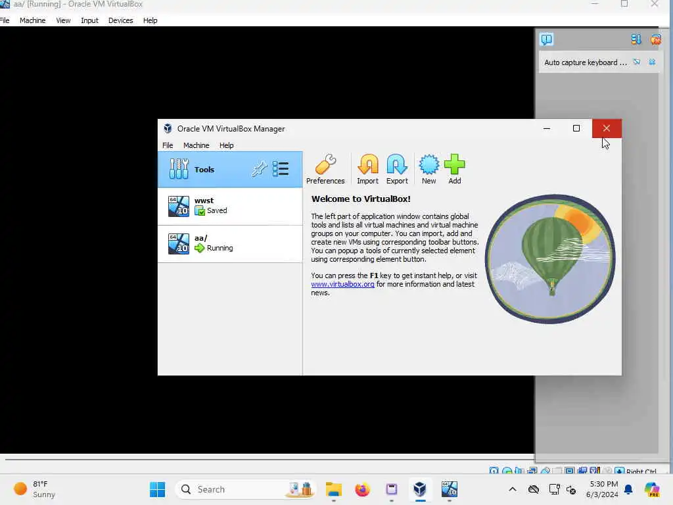Open File Explorer from taskbar
This screenshot has height=505, width=673.
(x=333, y=489)
